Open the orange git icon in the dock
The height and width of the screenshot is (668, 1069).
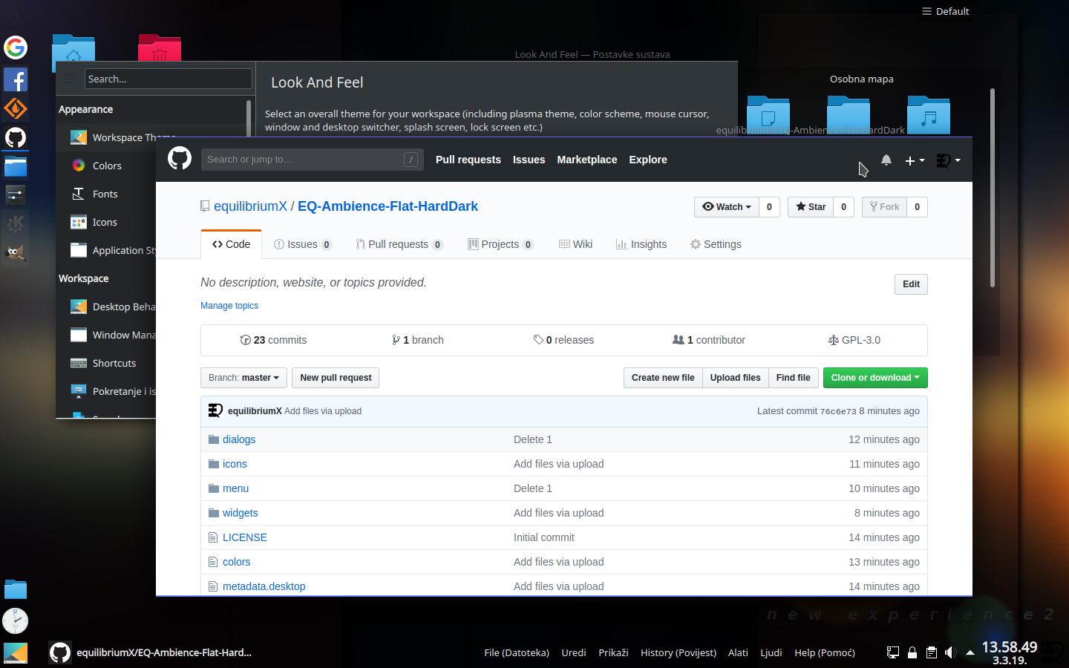[x=16, y=108]
